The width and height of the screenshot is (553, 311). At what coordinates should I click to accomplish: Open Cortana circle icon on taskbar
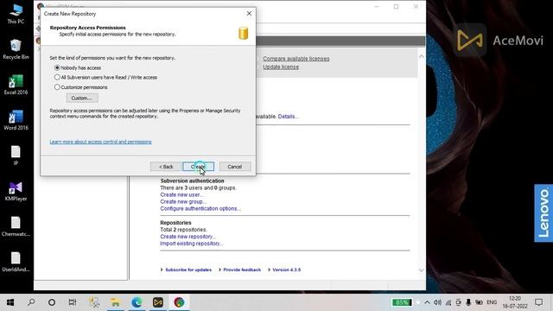pos(52,302)
